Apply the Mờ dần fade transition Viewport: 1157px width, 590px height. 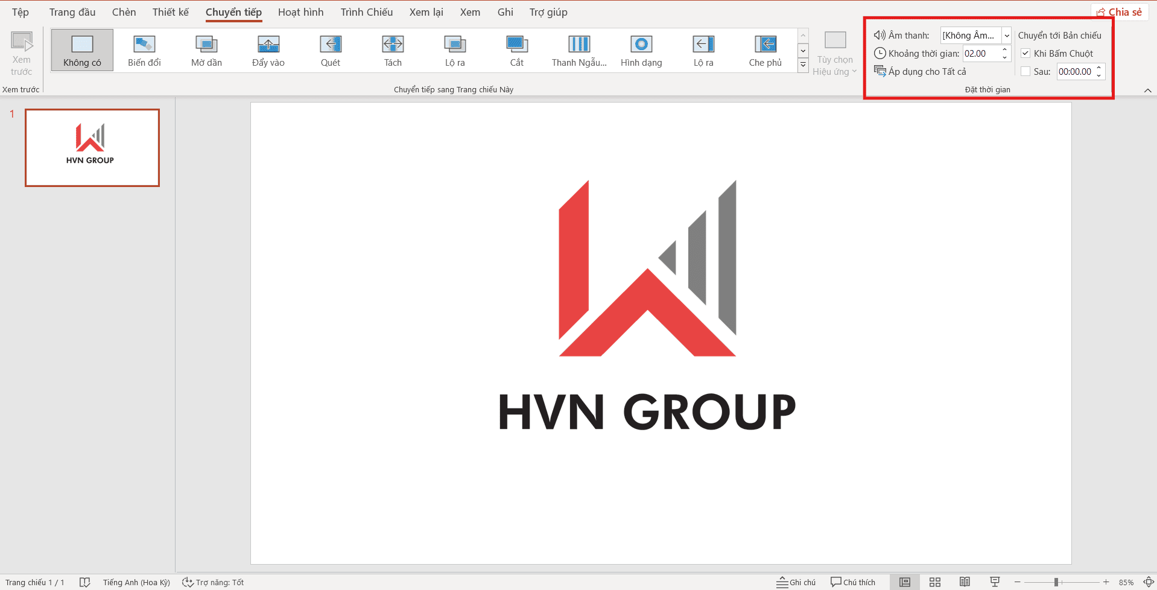(x=206, y=51)
